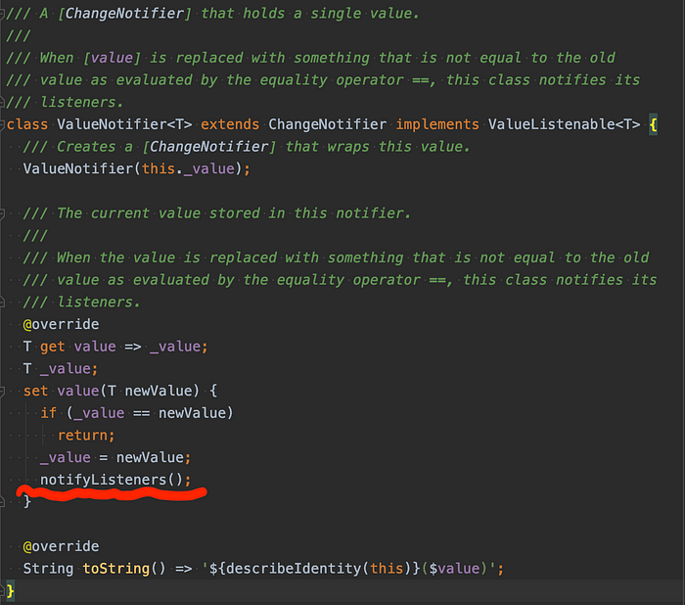
Task: Click the 'String' return type
Action: click(x=48, y=569)
